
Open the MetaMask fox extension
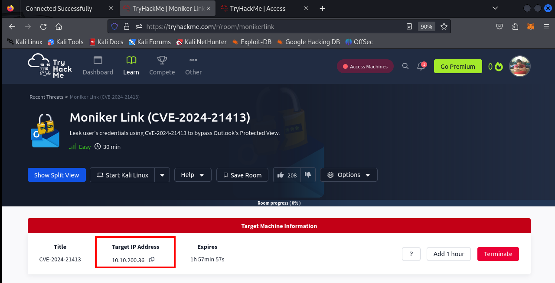point(531,26)
